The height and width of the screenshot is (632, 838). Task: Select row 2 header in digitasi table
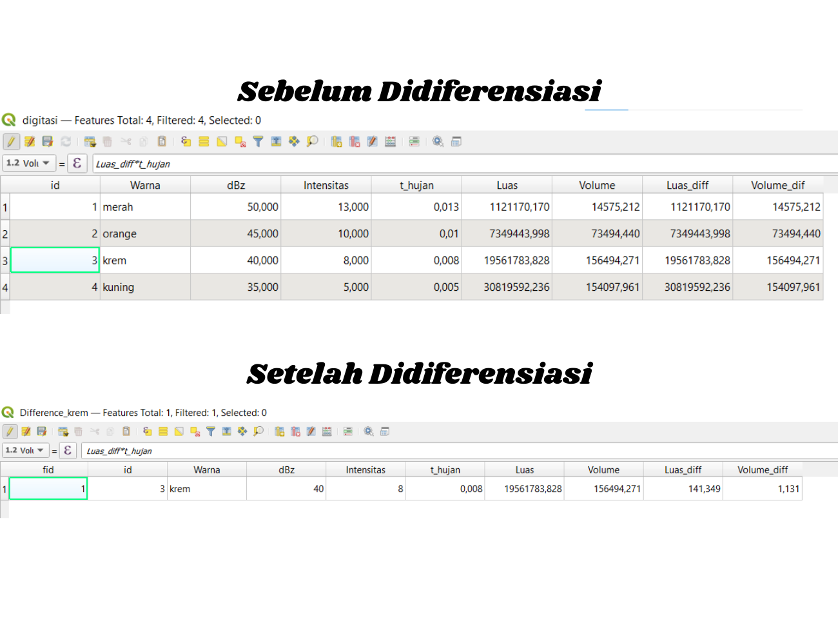(x=5, y=234)
